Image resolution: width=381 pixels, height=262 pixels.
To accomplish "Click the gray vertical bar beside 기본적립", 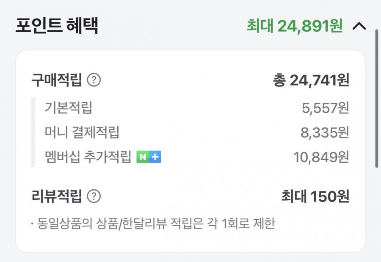I will click(33, 132).
